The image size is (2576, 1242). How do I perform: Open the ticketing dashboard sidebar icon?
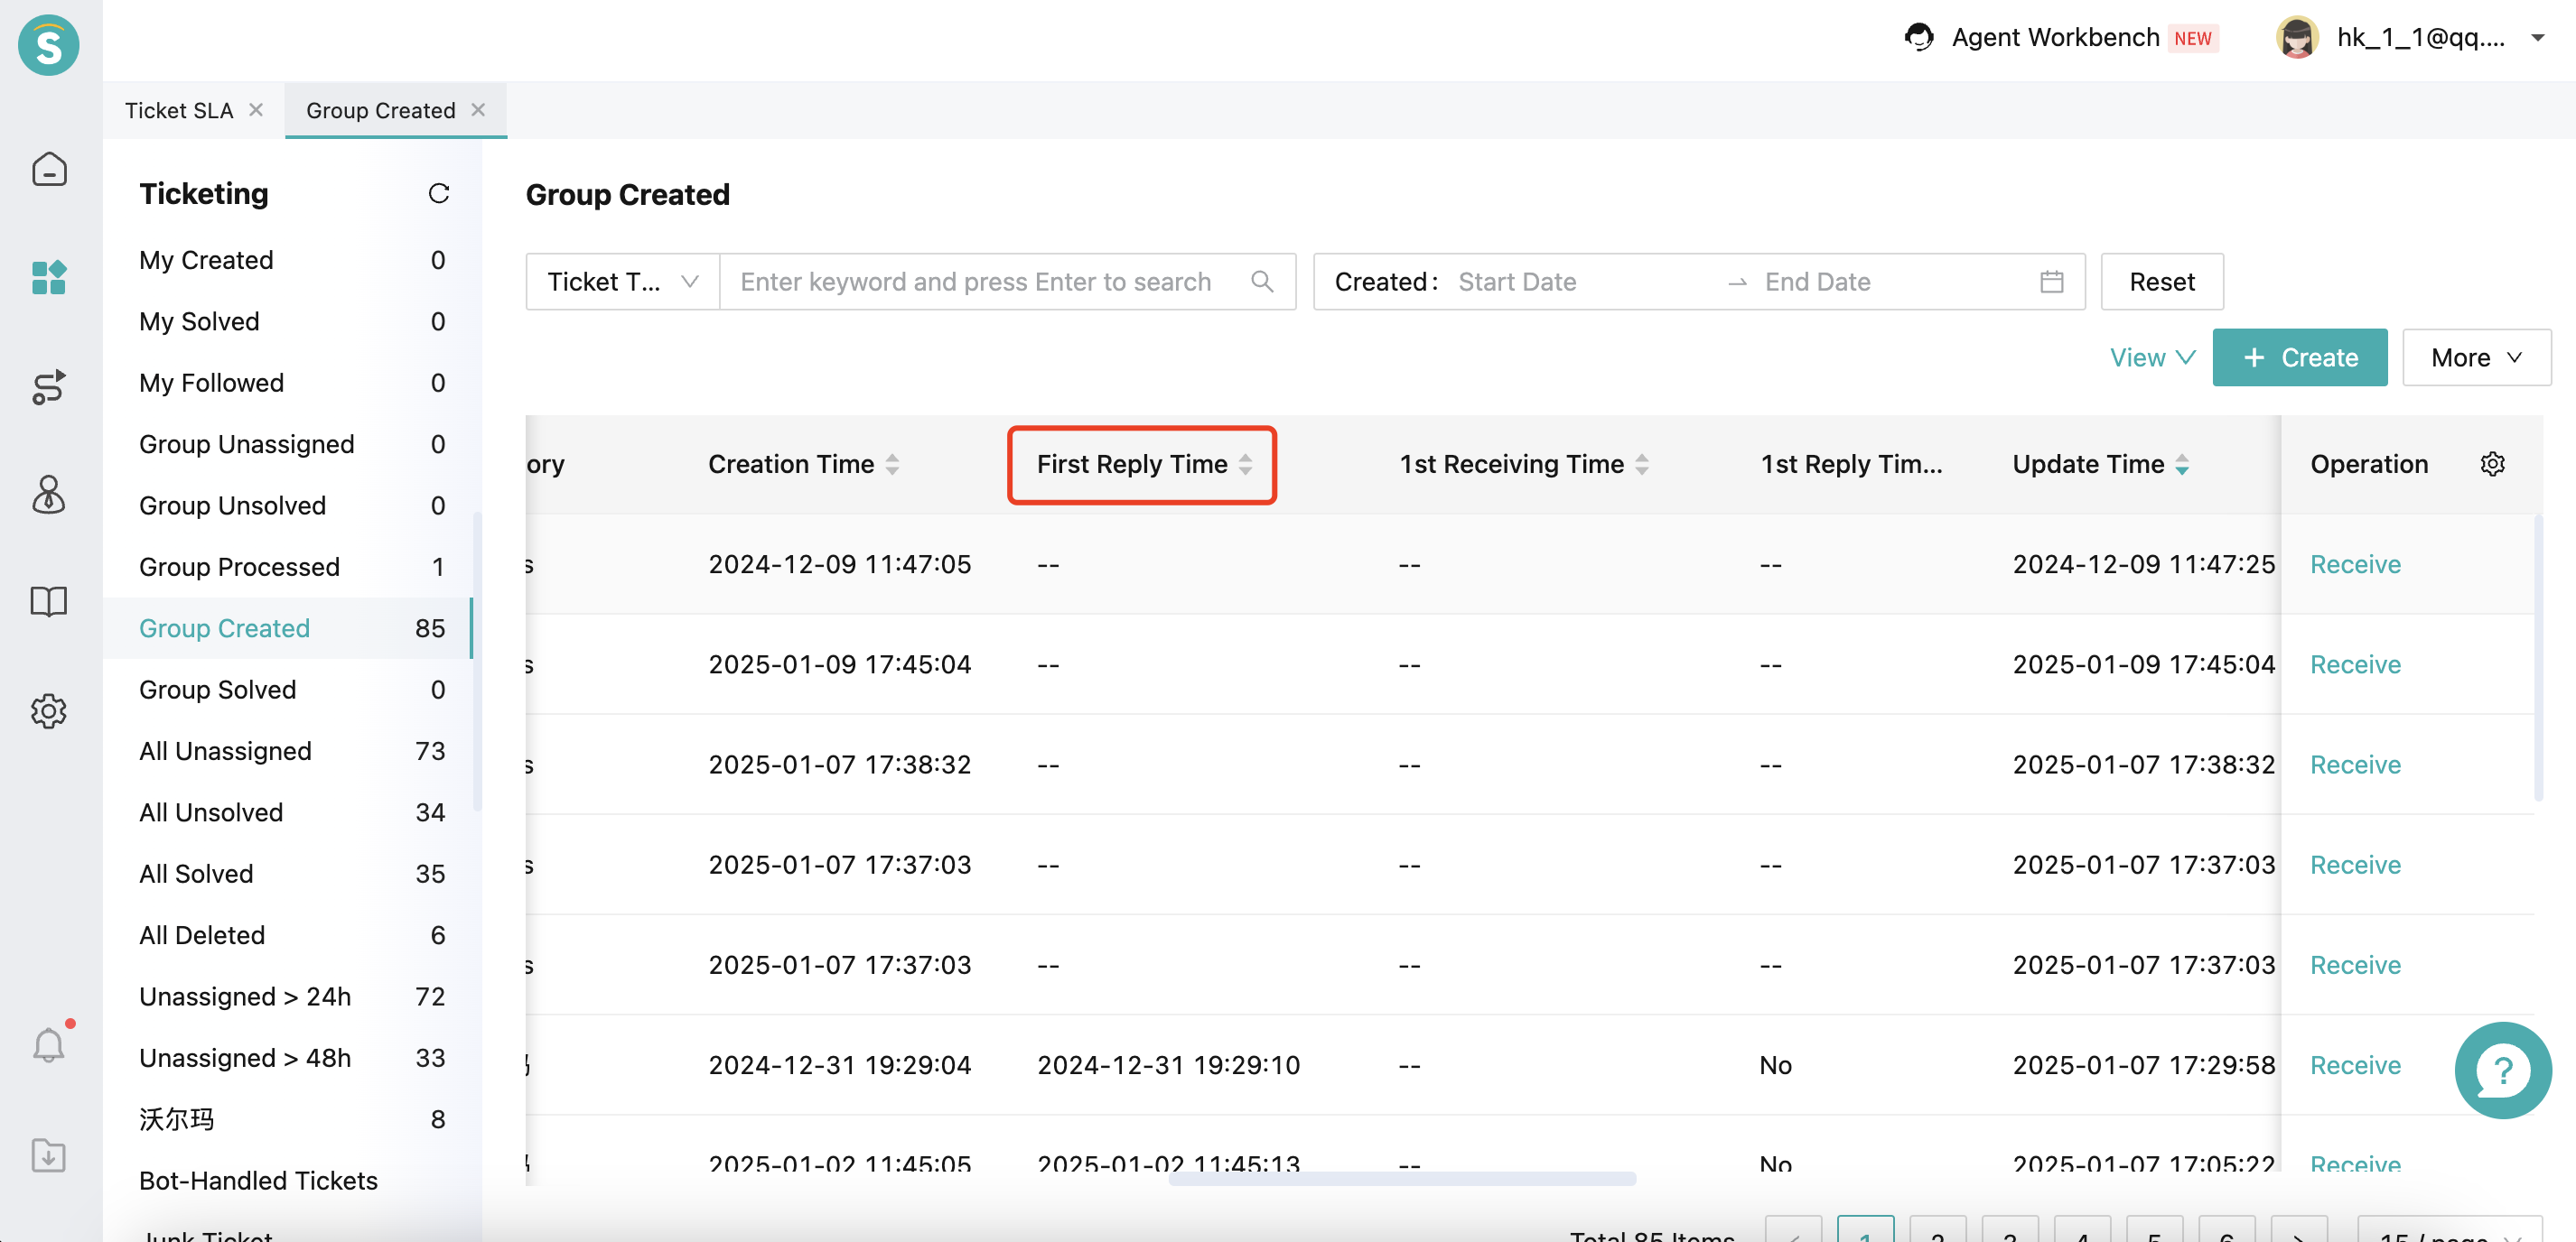(48, 278)
